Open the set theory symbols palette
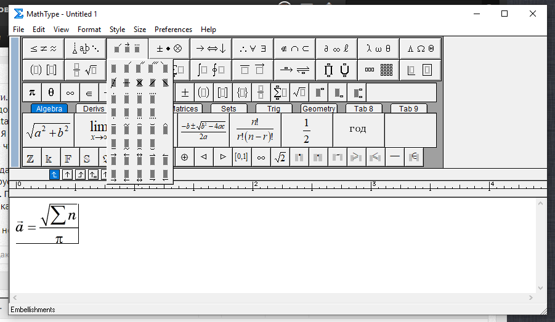This screenshot has height=322, width=555. point(294,49)
